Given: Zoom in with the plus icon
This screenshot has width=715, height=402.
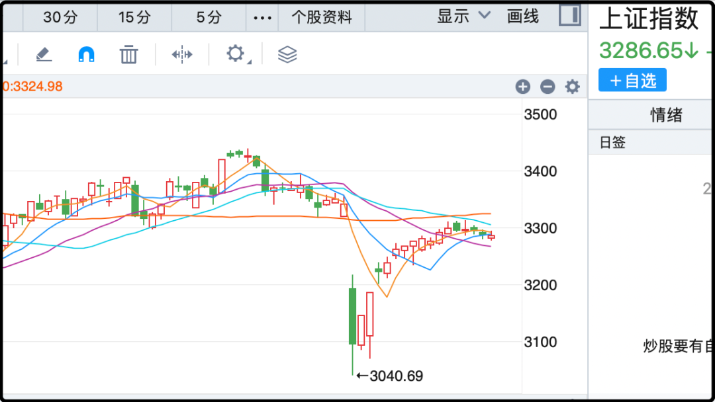Looking at the screenshot, I should (523, 87).
